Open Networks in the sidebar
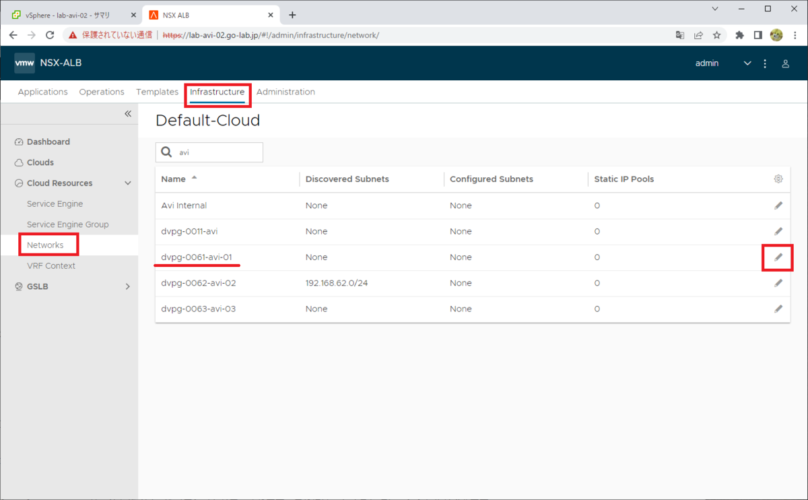 (45, 245)
